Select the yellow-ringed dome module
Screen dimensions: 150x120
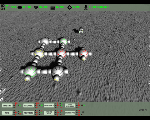39,53
